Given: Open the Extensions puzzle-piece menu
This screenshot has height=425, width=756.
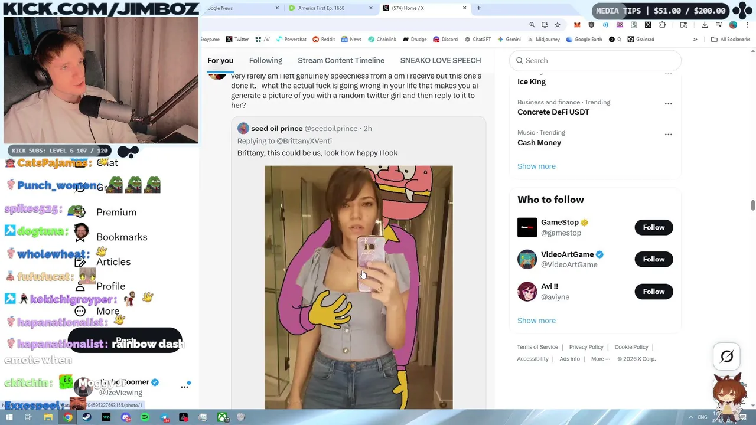Looking at the screenshot, I should coord(662,25).
